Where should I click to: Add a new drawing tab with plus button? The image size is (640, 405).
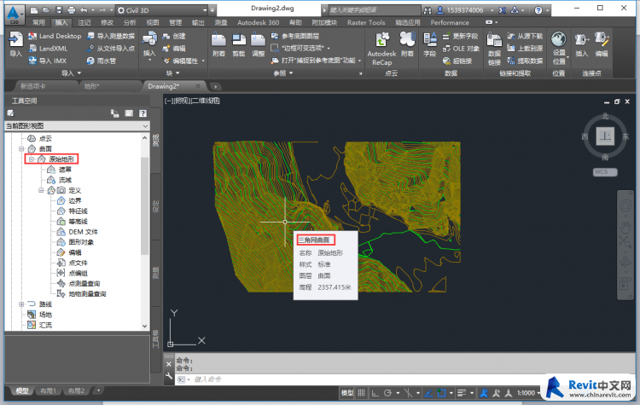(216, 86)
